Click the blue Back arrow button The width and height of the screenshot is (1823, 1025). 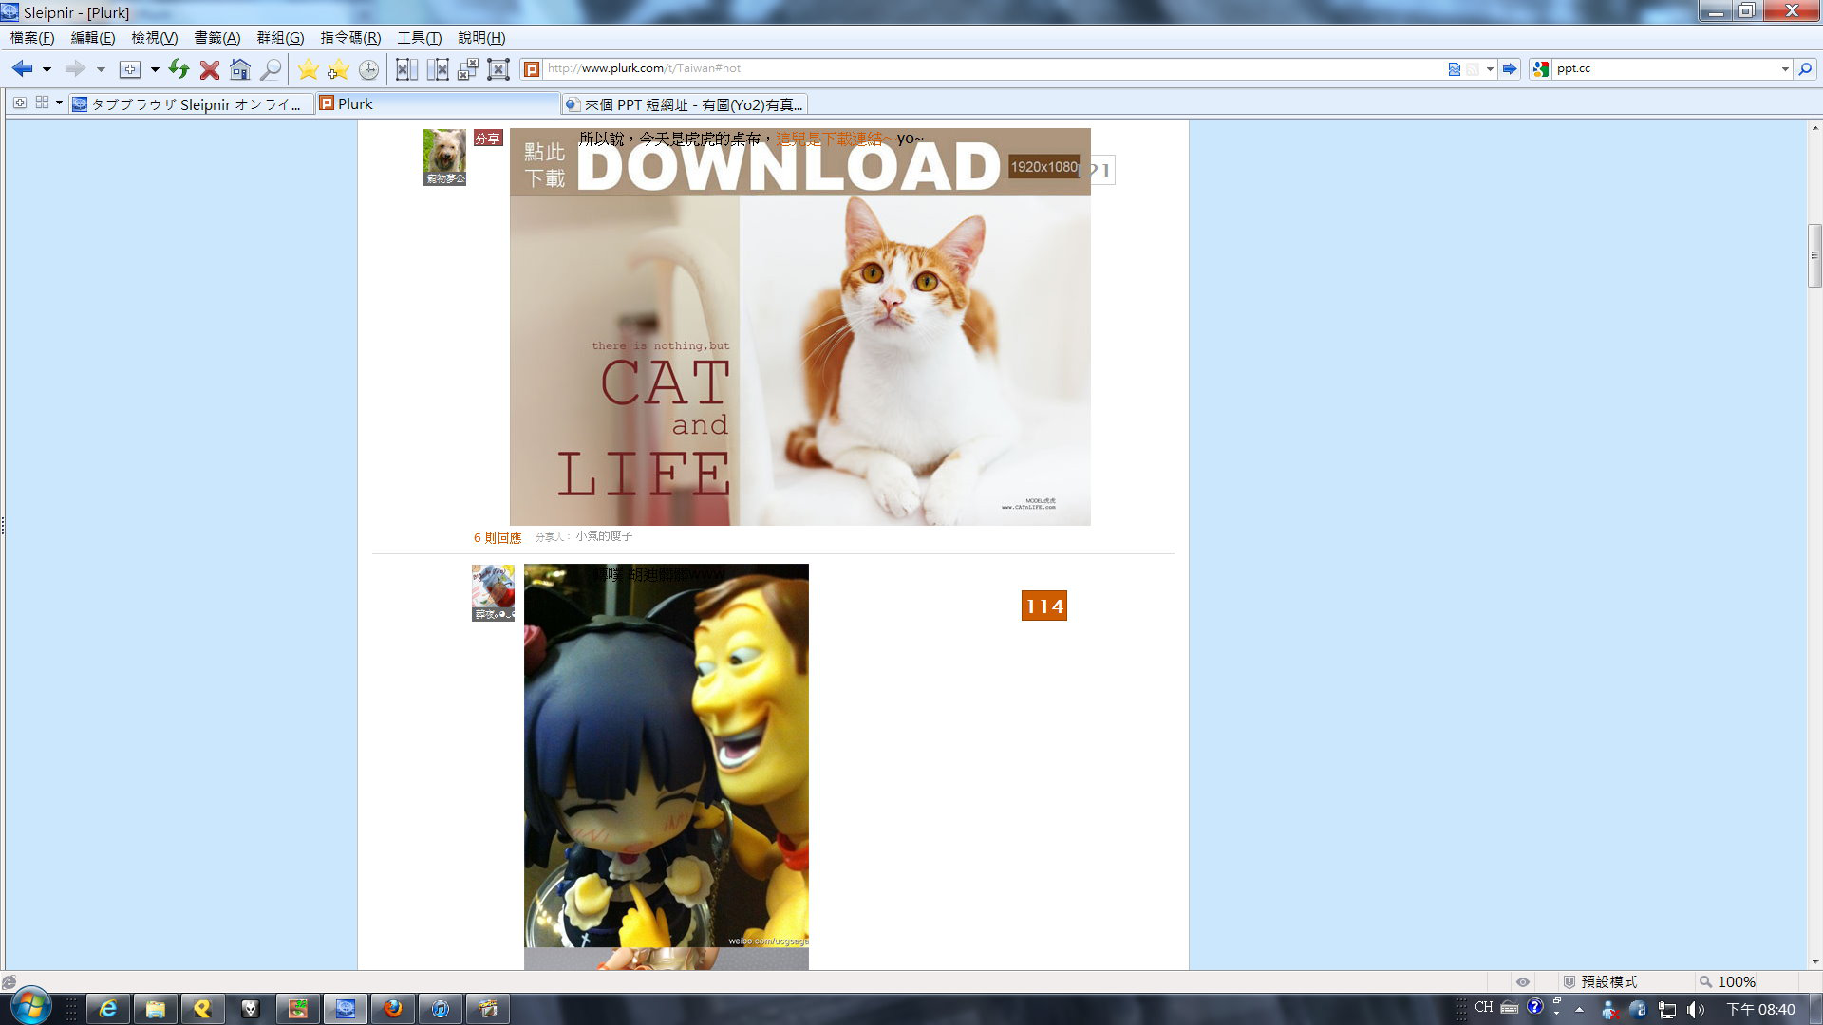pyautogui.click(x=22, y=68)
